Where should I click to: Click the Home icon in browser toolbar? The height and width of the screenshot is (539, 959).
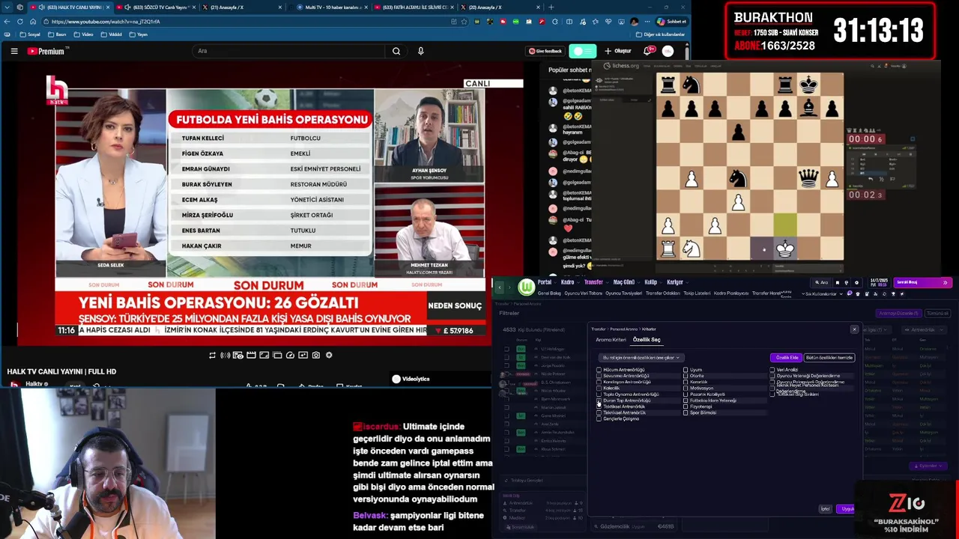(33, 22)
